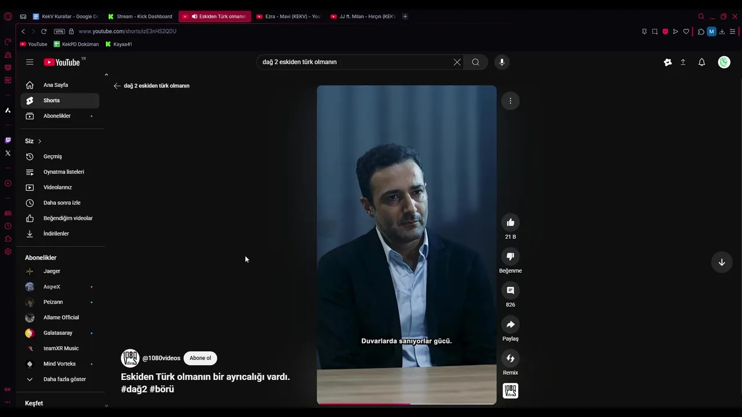
Task: Open YouTube notifications bell
Action: coord(701,62)
